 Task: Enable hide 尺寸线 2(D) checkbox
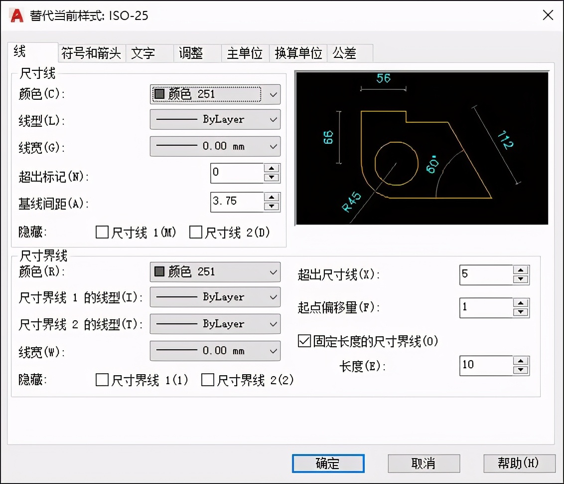(x=196, y=233)
